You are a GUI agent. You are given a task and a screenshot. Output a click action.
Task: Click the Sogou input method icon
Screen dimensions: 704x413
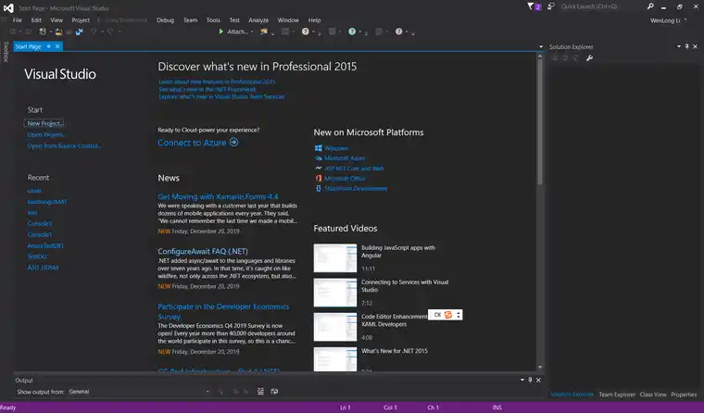[x=448, y=315]
